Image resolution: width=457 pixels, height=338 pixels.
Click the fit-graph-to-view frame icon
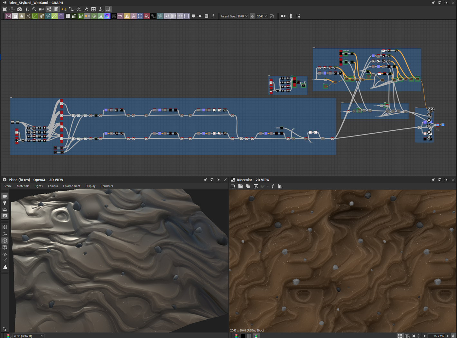pos(5,9)
